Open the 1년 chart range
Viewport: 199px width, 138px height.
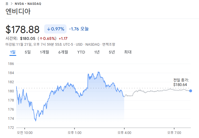[x=97, y=52]
